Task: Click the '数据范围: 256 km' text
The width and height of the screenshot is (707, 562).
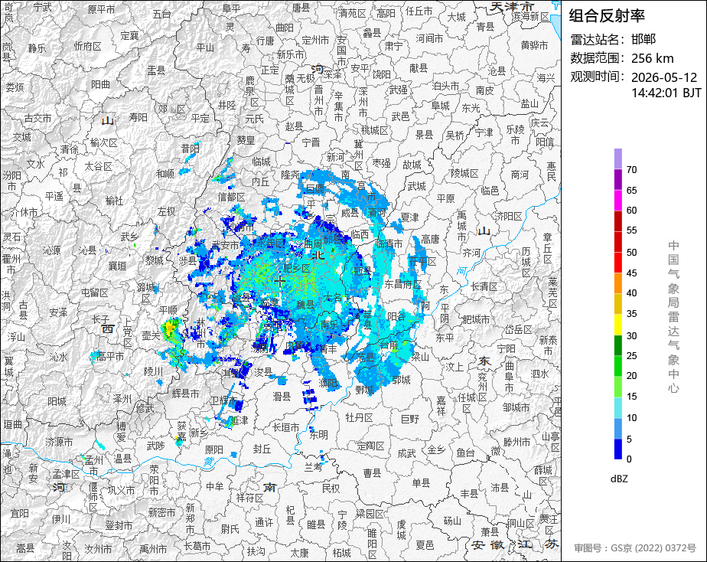Action: tap(622, 58)
